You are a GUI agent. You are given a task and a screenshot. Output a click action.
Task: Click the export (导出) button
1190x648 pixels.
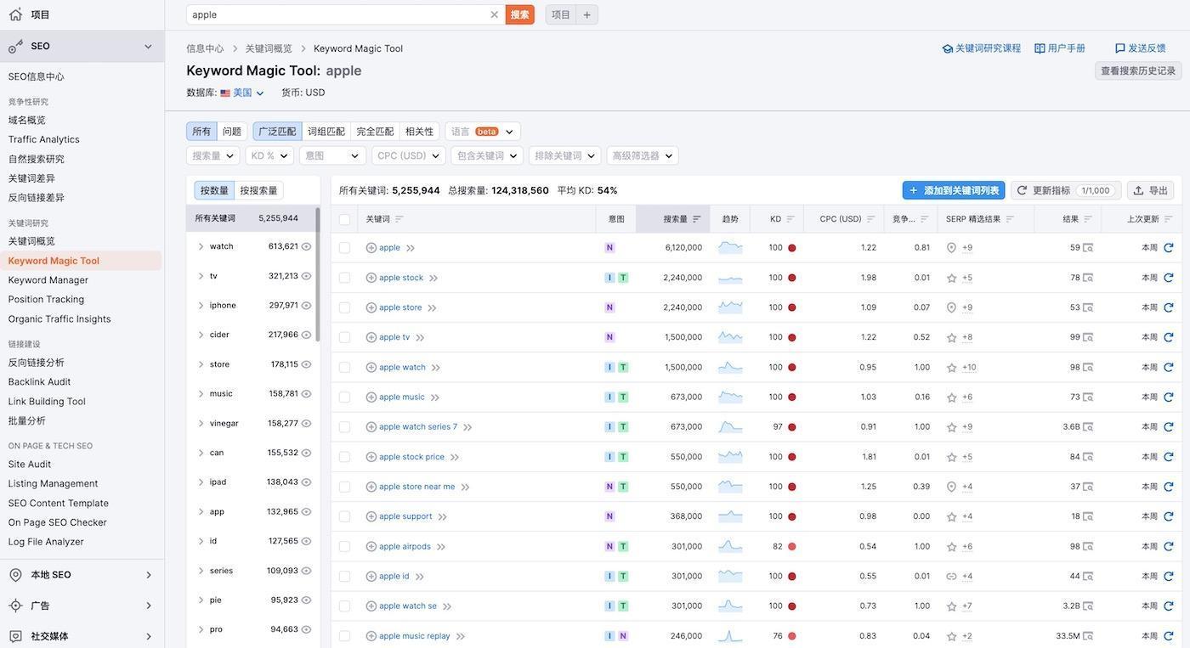(1151, 190)
